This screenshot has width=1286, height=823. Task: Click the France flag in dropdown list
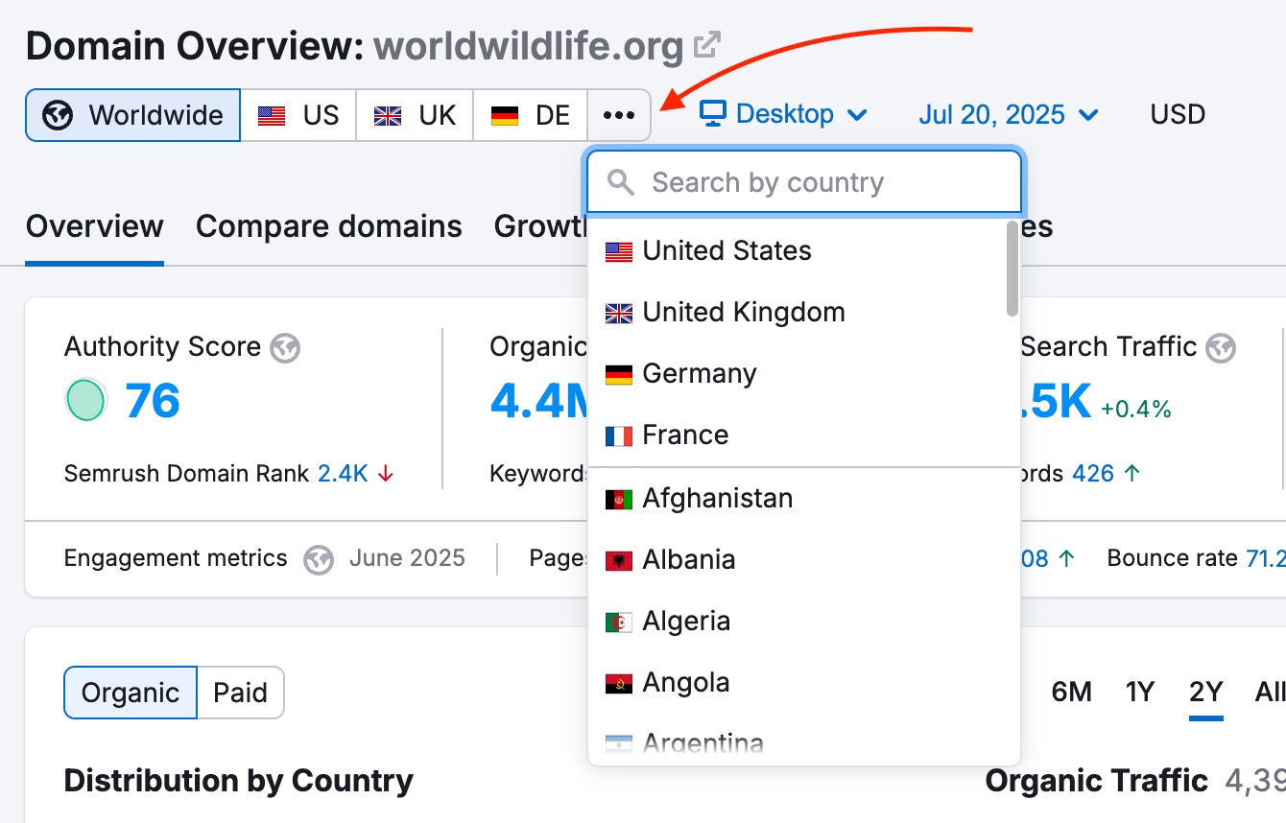click(x=619, y=436)
